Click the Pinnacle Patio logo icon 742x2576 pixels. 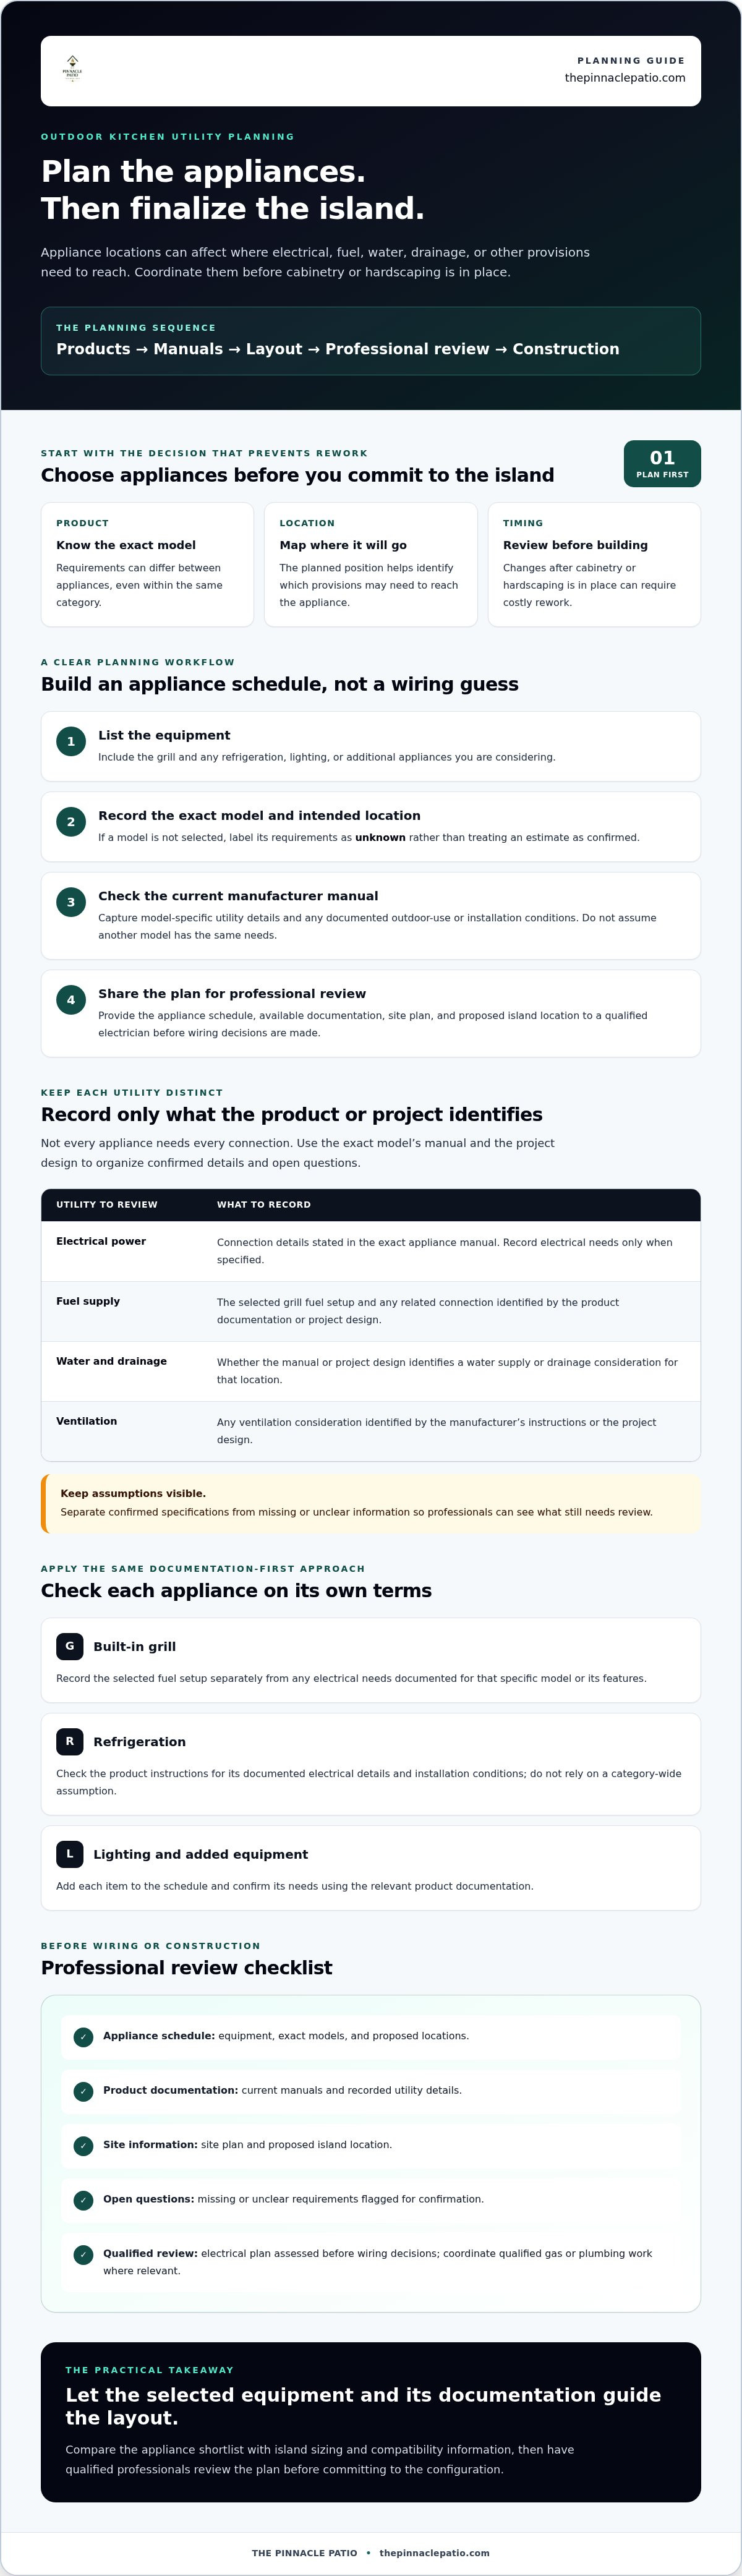(72, 68)
